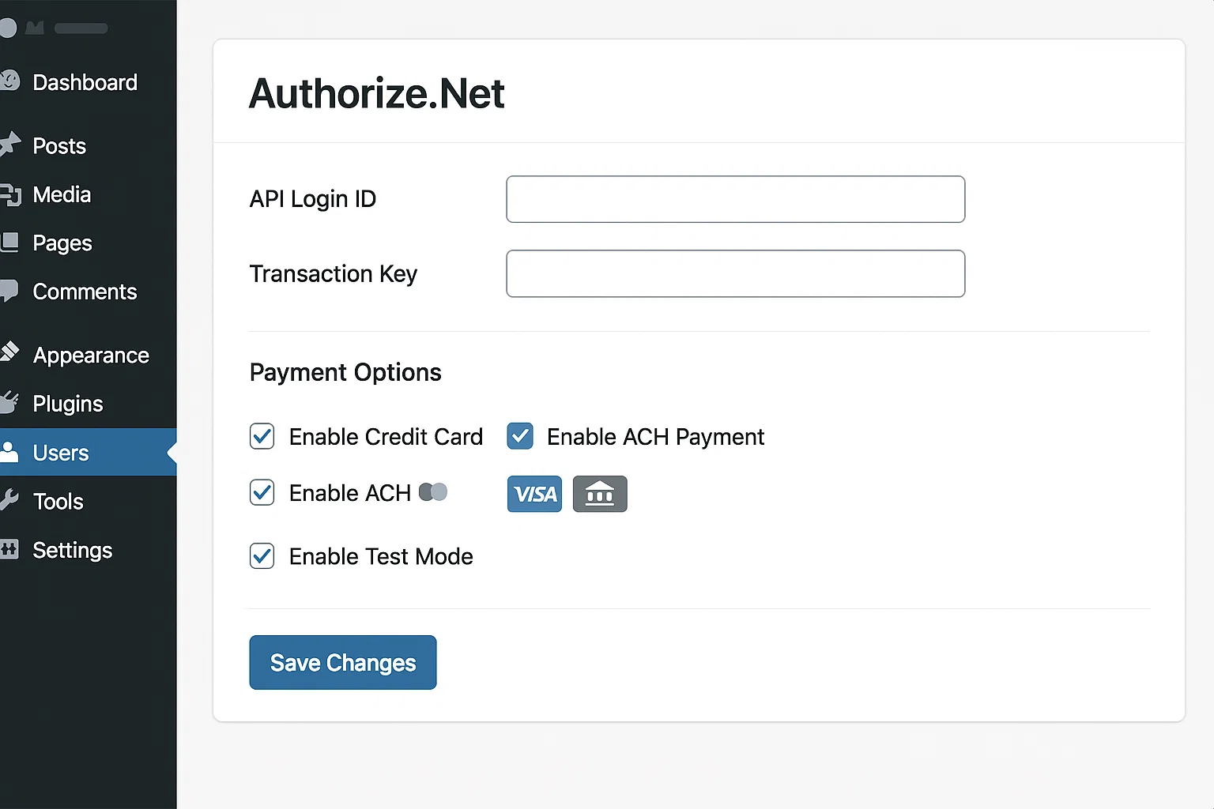Select the Posts pushpin icon
Image resolution: width=1214 pixels, height=809 pixels.
10,145
